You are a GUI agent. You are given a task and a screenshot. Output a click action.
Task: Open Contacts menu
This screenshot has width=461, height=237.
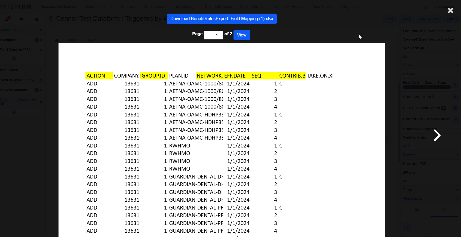tap(128, 7)
